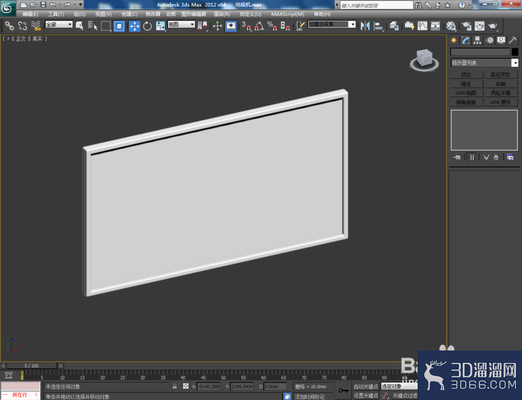Open 工具(T) menu
Screen dimensions: 522x400
click(56, 14)
